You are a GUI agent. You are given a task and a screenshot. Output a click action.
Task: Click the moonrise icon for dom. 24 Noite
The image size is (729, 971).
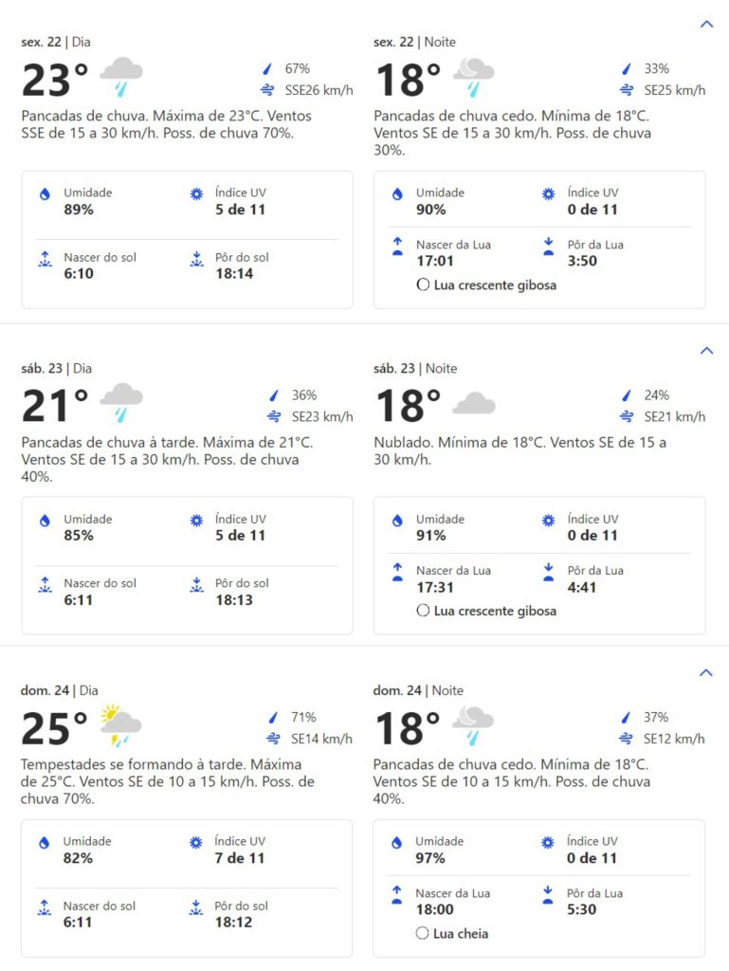point(397,895)
